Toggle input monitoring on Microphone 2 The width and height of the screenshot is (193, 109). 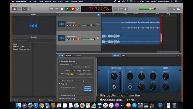[x=78, y=39]
